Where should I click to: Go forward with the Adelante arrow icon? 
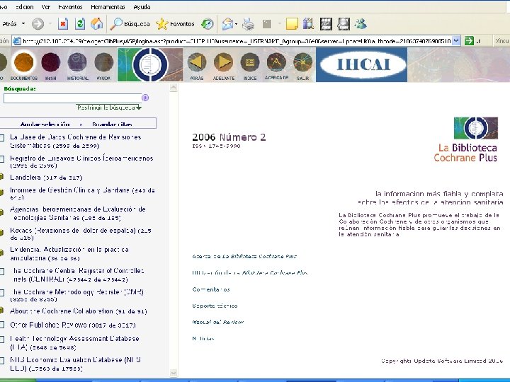[x=223, y=62]
